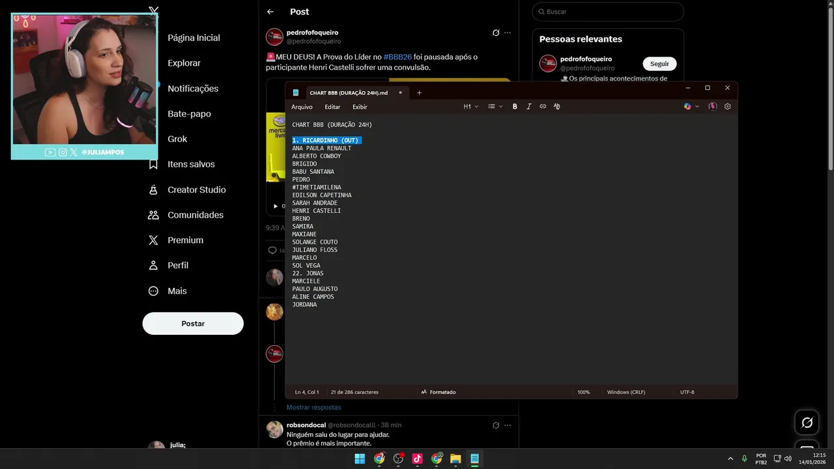Viewport: 834px width, 469px height.
Task: Open pedrofofoqueiro's avatar on the post
Action: click(x=274, y=36)
